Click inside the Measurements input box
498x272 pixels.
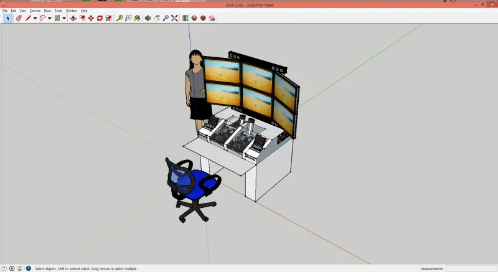pos(471,268)
